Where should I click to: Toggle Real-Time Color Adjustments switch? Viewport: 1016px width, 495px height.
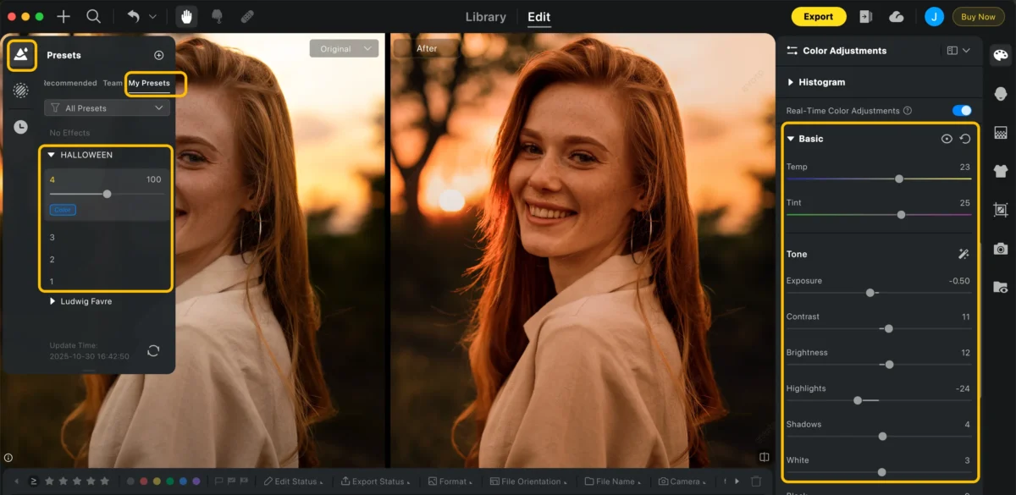(x=962, y=110)
